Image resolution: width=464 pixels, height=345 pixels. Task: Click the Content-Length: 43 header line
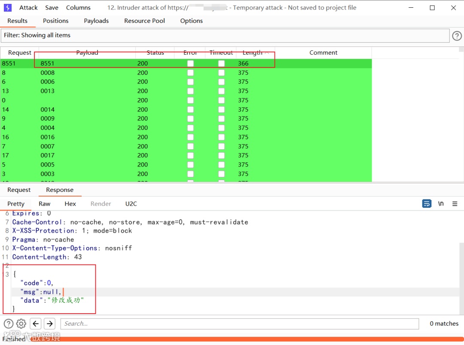47,257
